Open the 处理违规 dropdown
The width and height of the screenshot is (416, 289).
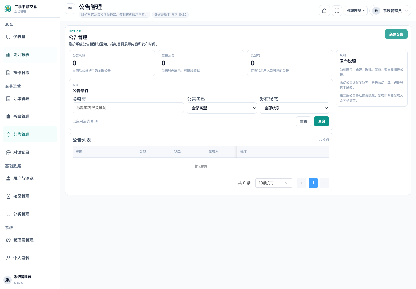(x=356, y=11)
